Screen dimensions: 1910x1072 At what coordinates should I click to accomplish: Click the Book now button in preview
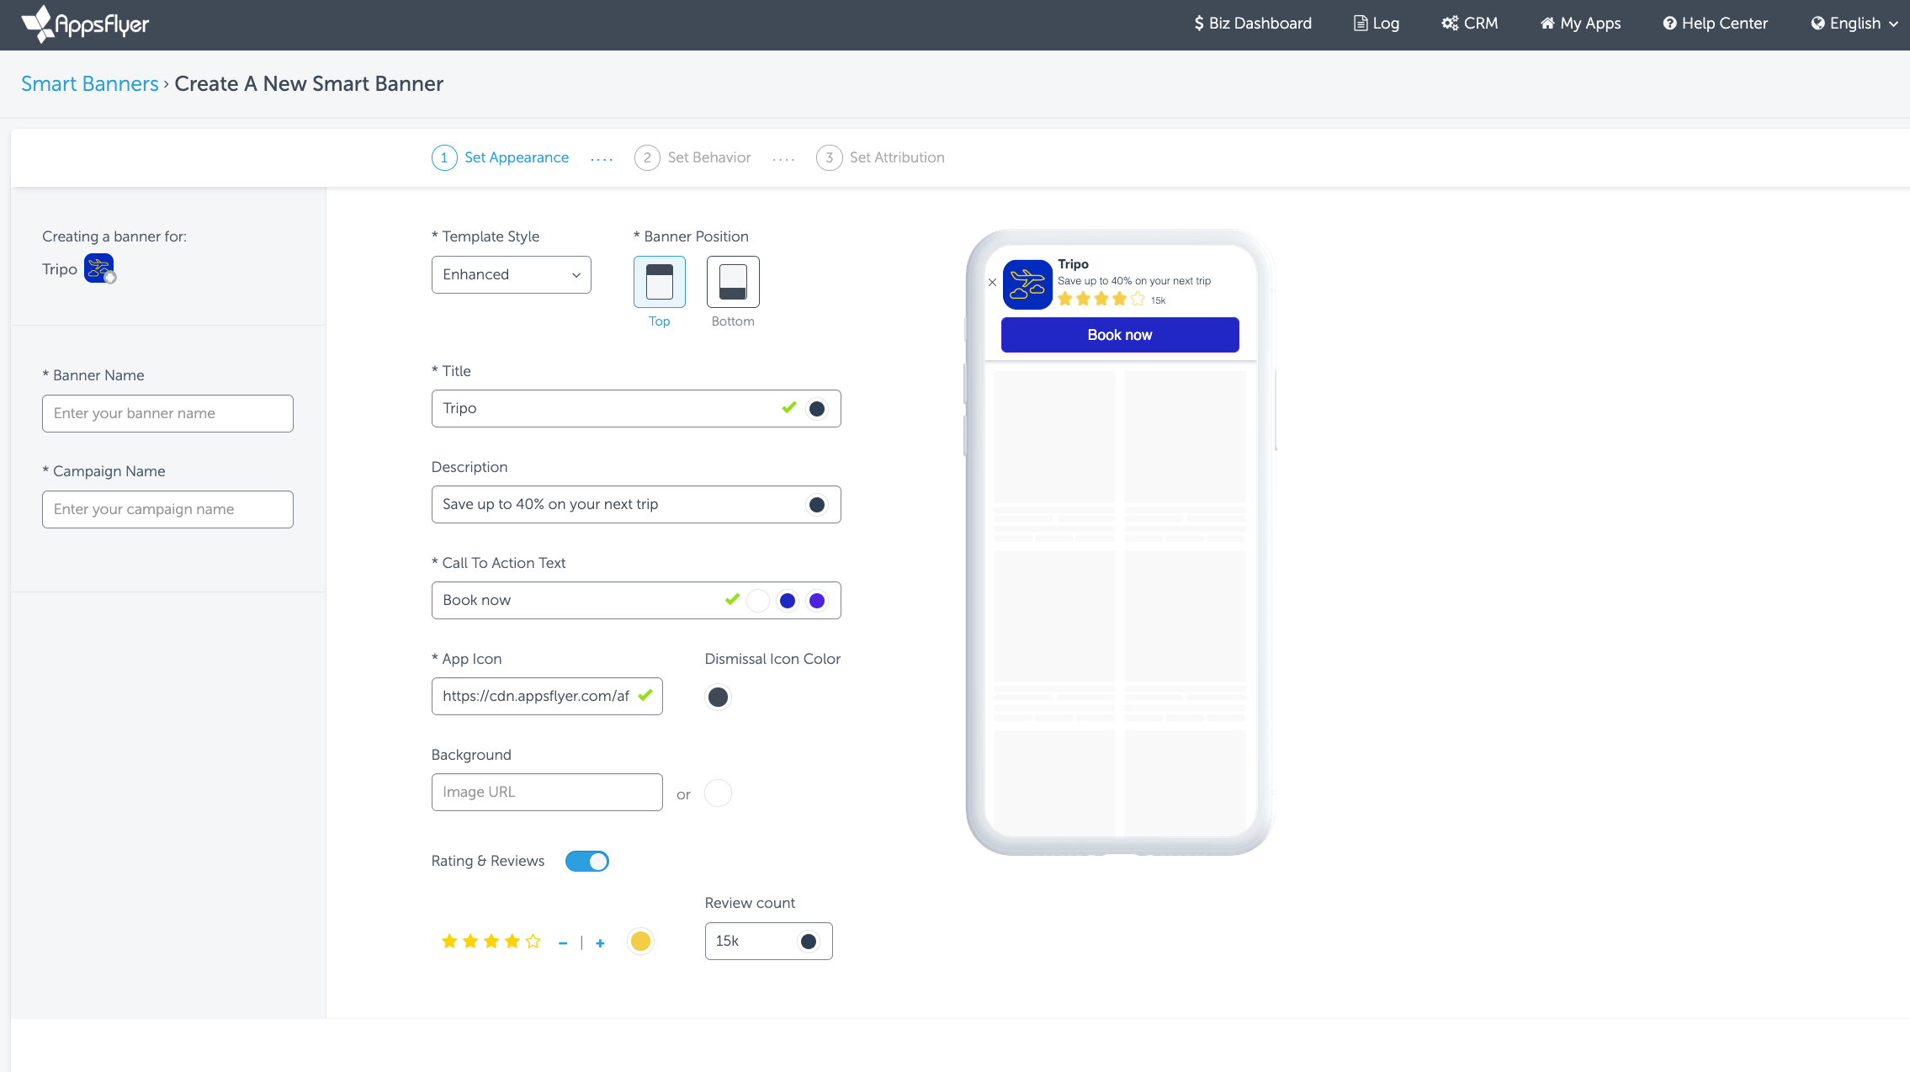point(1120,335)
